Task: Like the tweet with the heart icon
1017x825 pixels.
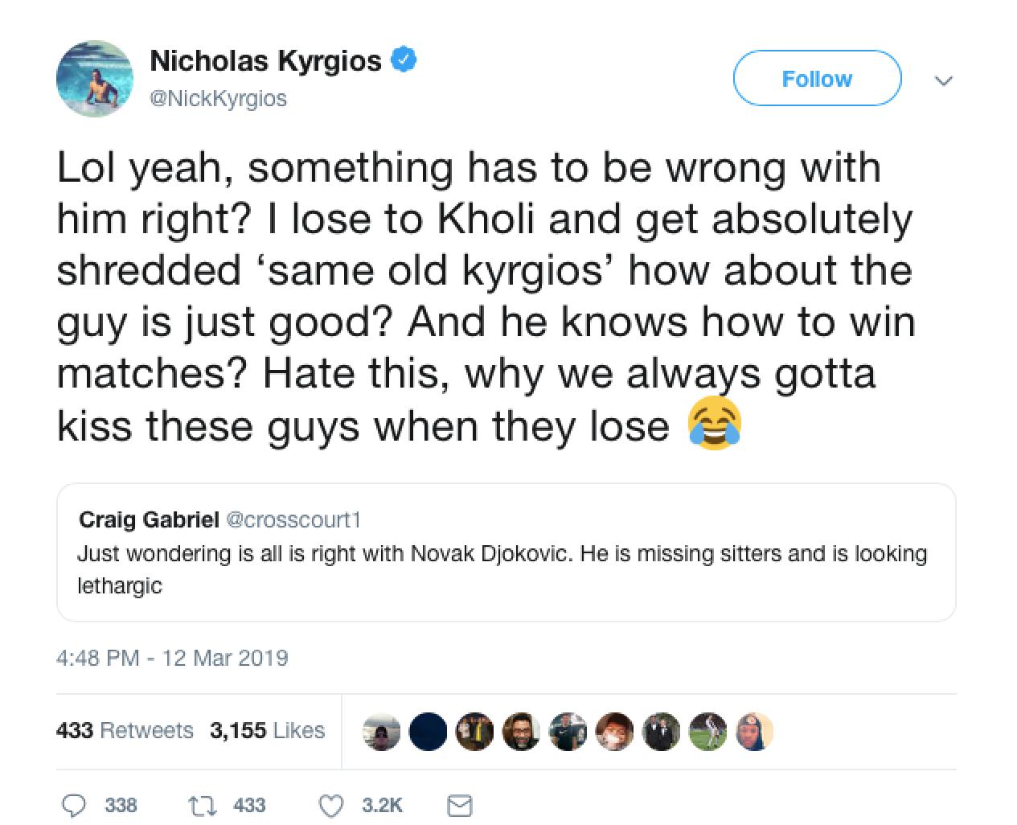Action: (331, 805)
